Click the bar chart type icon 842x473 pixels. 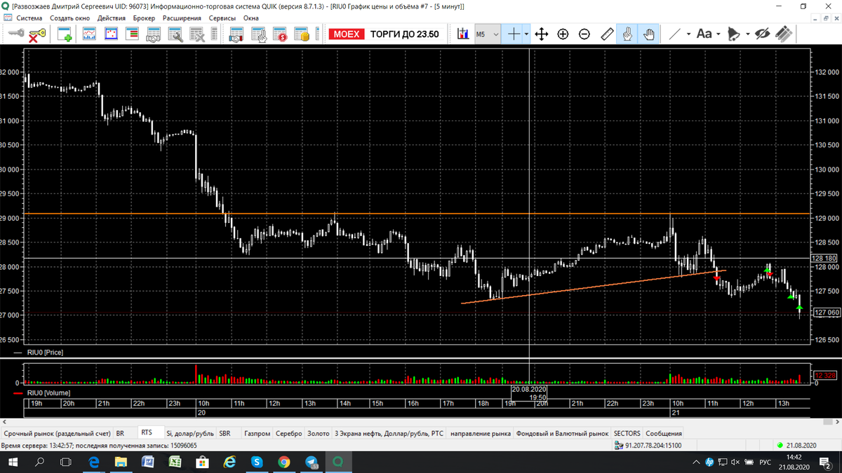point(463,34)
